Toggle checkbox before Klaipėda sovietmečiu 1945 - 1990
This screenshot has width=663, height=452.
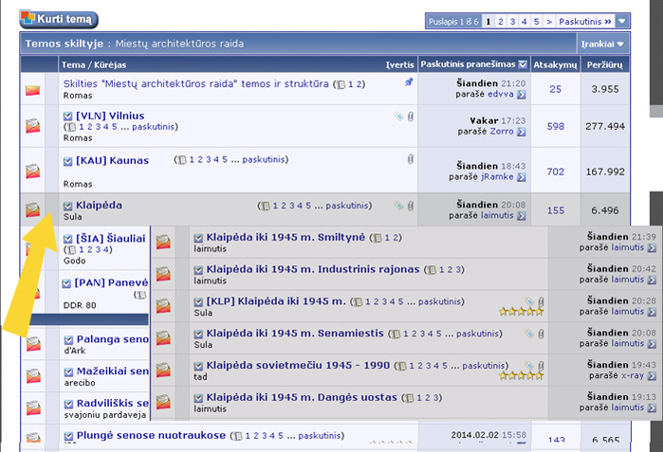(197, 365)
